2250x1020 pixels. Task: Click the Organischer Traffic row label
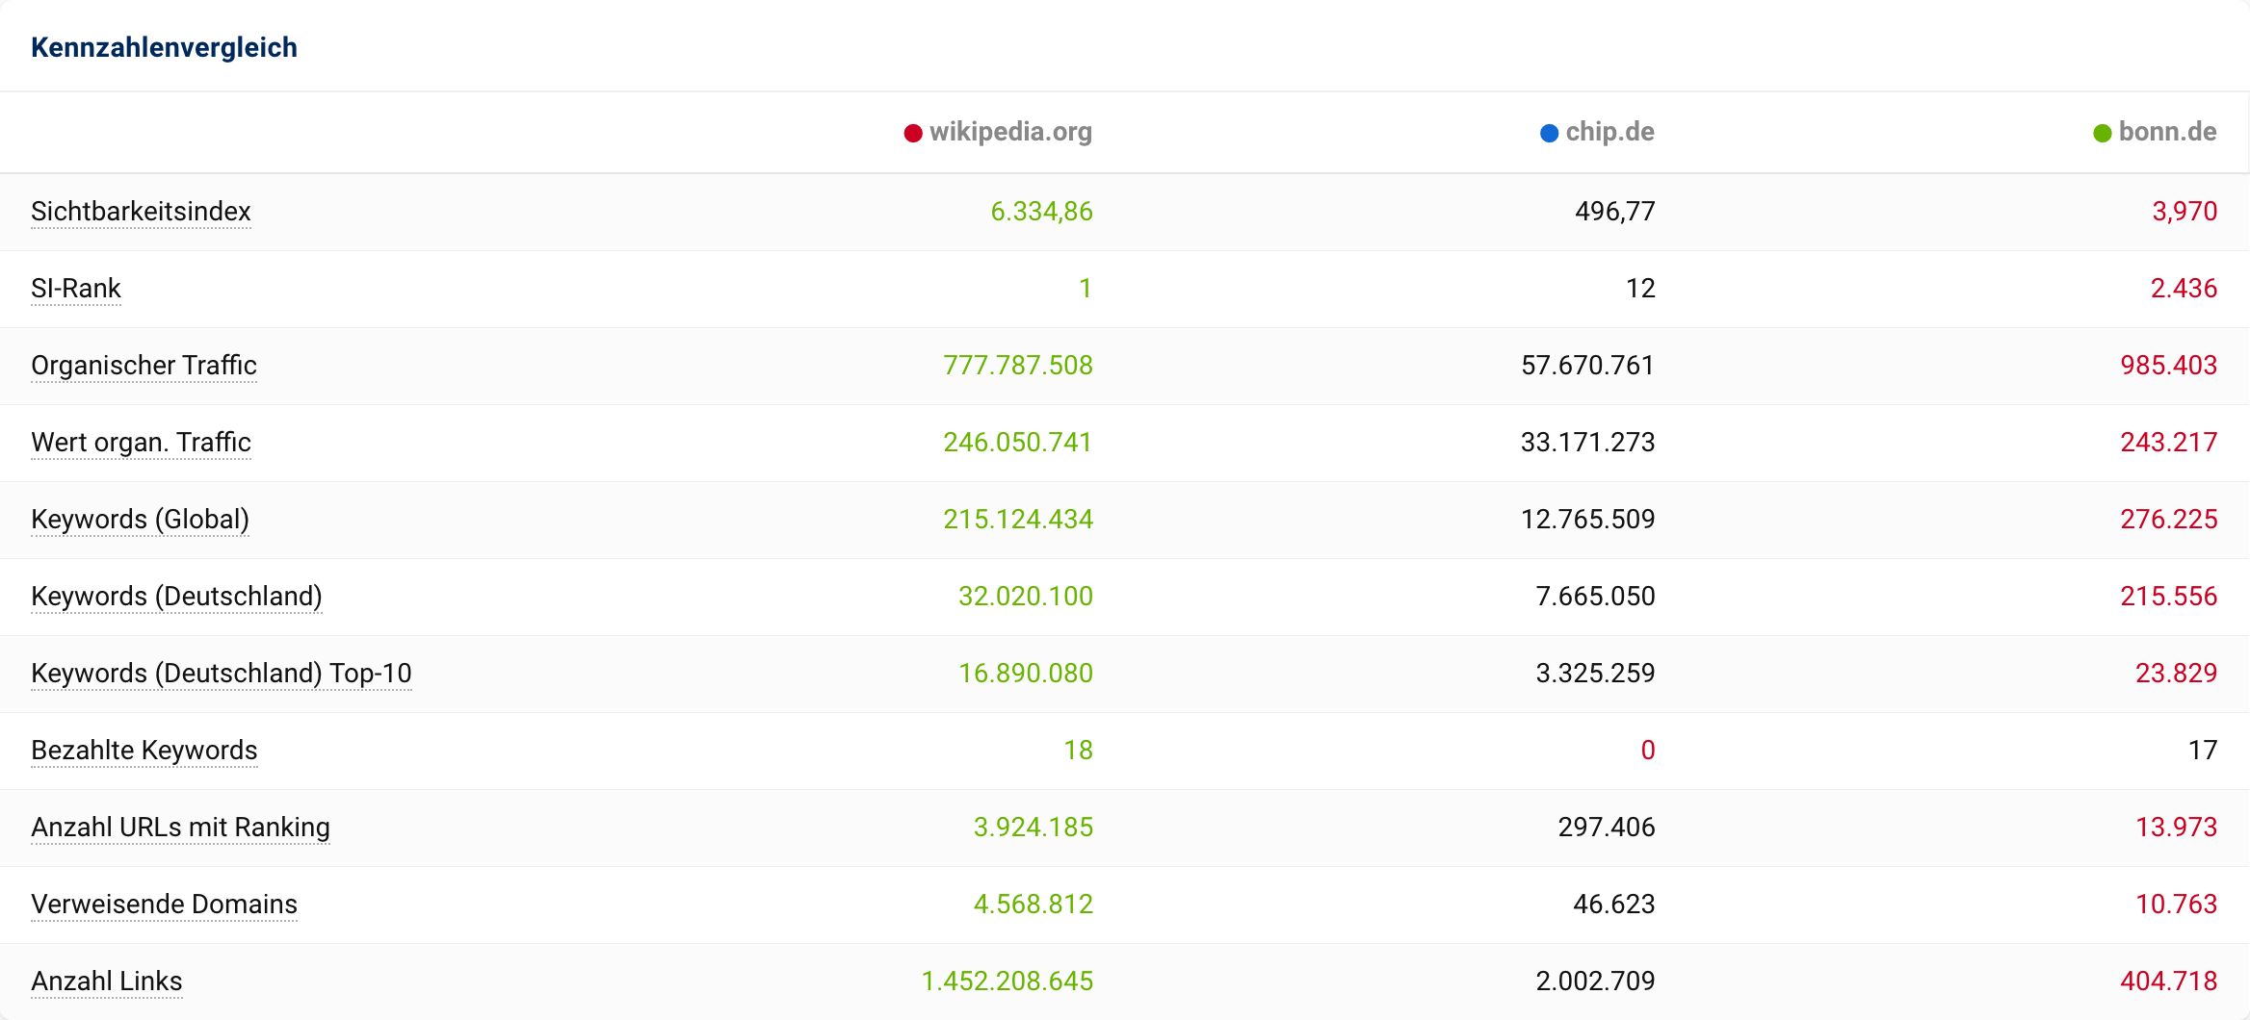[x=144, y=366]
